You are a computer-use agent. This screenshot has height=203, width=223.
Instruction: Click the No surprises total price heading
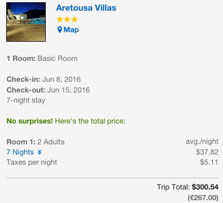(66, 121)
